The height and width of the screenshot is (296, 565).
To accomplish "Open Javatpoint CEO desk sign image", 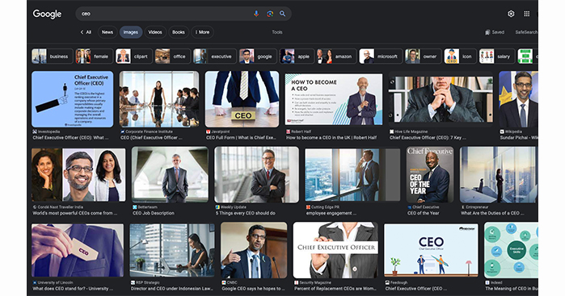I will 242,99.
